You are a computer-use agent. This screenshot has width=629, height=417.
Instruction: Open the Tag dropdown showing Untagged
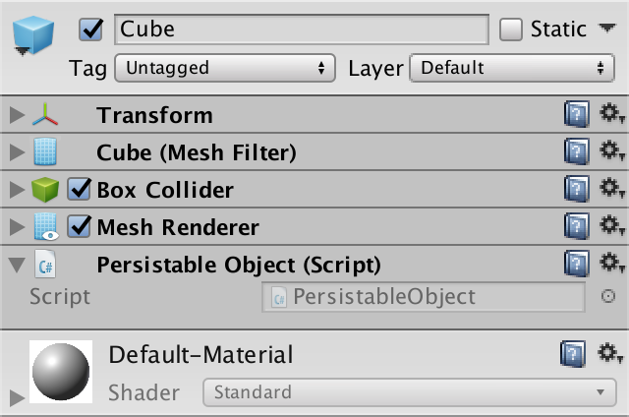(x=223, y=69)
